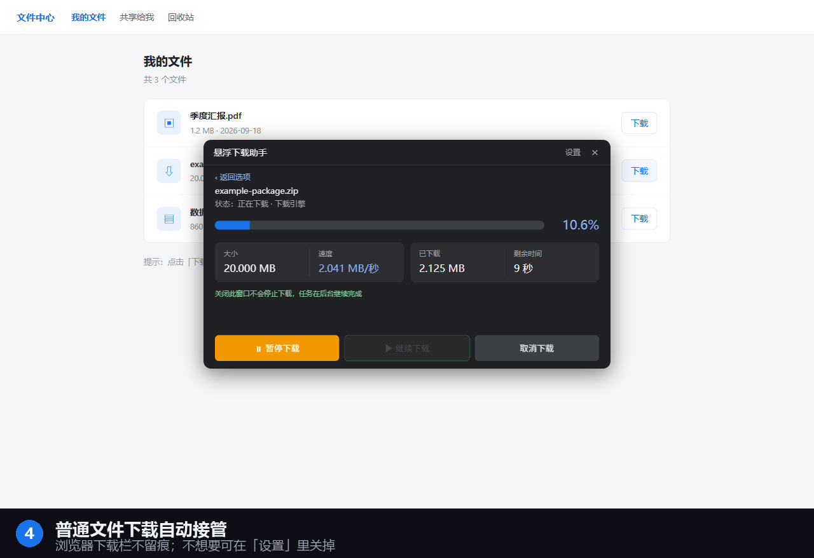This screenshot has height=558, width=814.
Task: Click the 季度汇报.pdf file icon
Action: [169, 123]
